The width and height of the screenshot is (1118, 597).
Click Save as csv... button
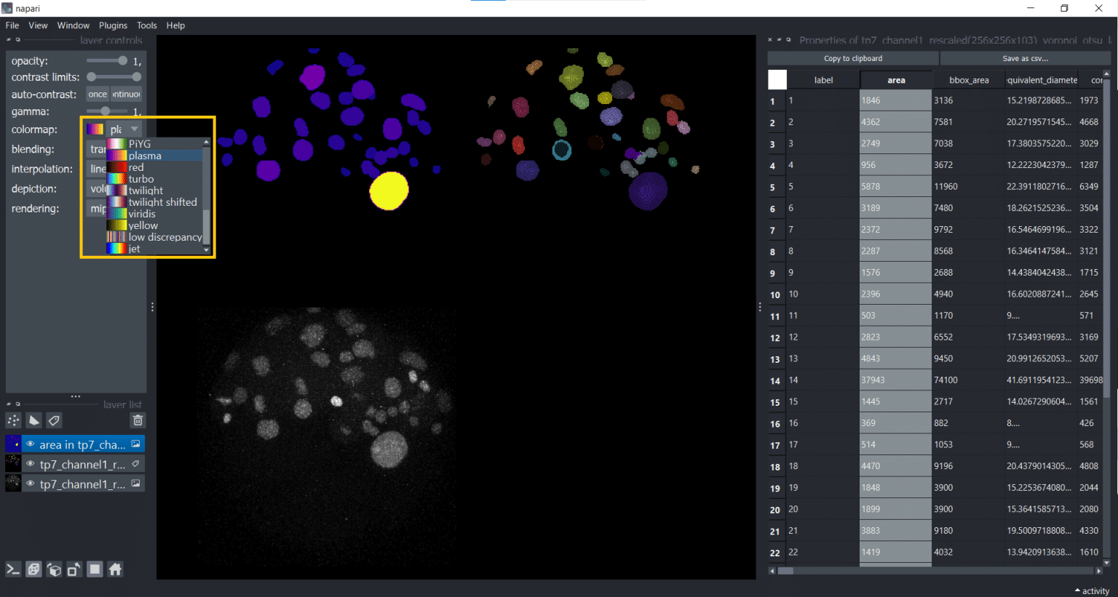1025,58
